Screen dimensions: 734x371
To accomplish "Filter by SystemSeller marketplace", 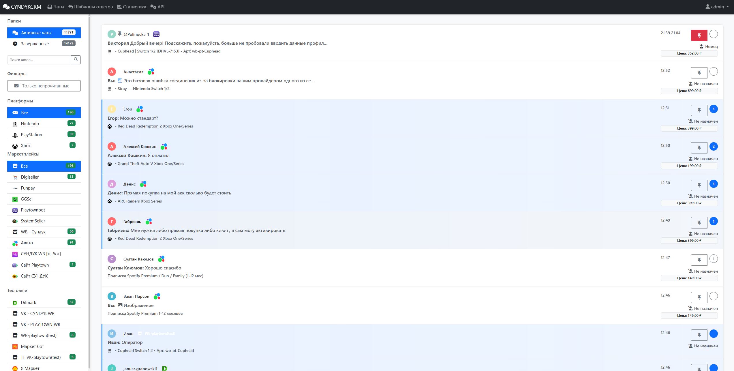I will [x=44, y=221].
